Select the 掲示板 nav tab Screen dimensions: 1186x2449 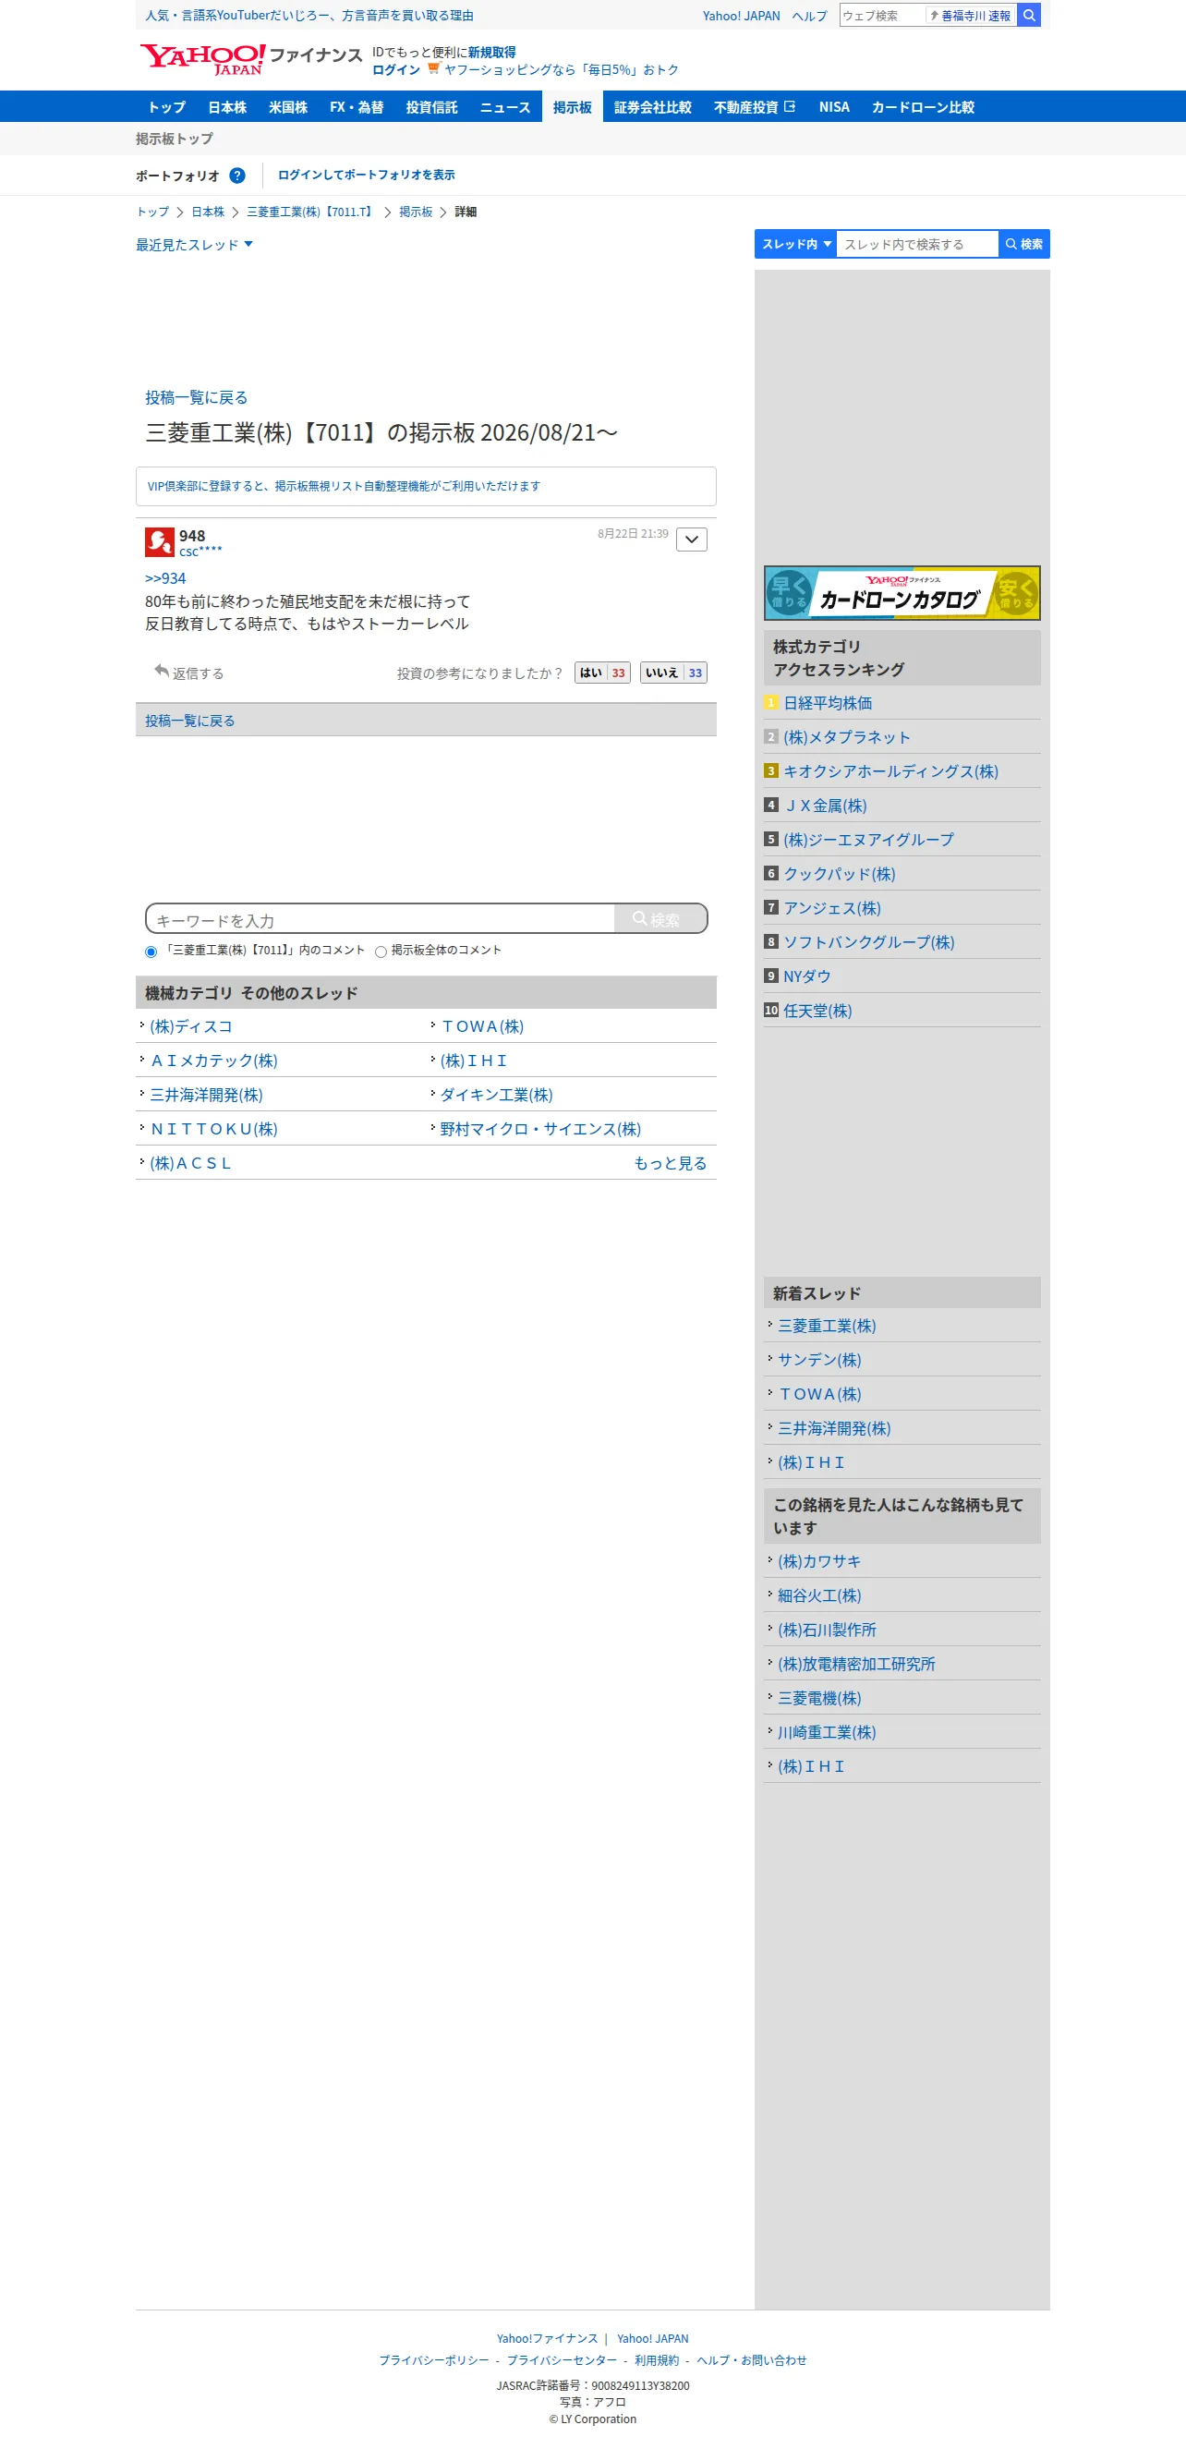pyautogui.click(x=572, y=106)
